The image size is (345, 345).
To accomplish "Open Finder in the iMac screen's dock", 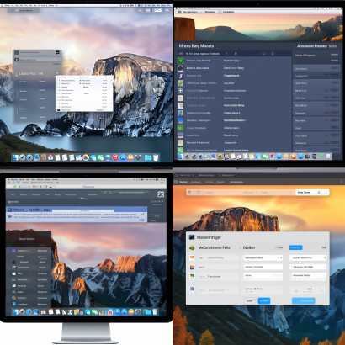I will click(16, 311).
